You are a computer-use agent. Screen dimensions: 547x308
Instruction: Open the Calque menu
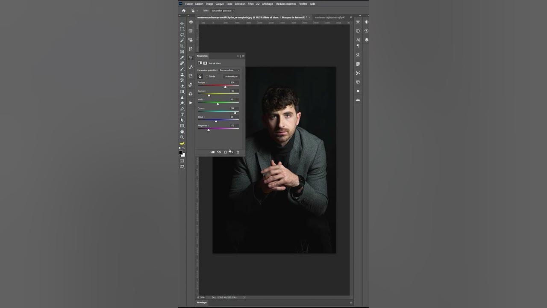click(220, 4)
